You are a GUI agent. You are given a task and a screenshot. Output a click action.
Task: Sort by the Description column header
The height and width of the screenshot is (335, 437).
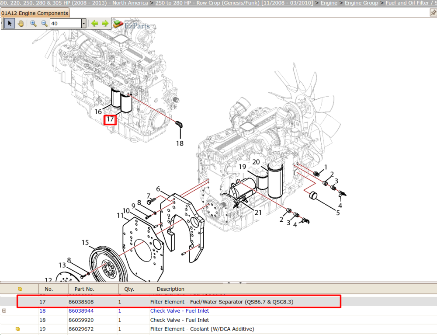pyautogui.click(x=170, y=289)
